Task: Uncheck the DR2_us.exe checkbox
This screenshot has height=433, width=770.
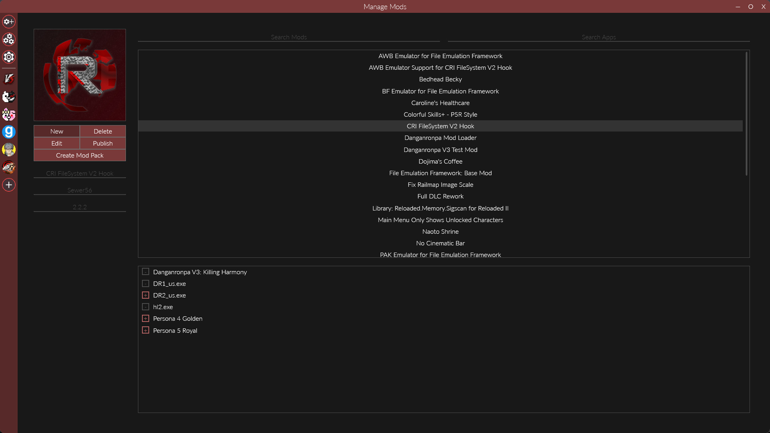Action: click(146, 295)
